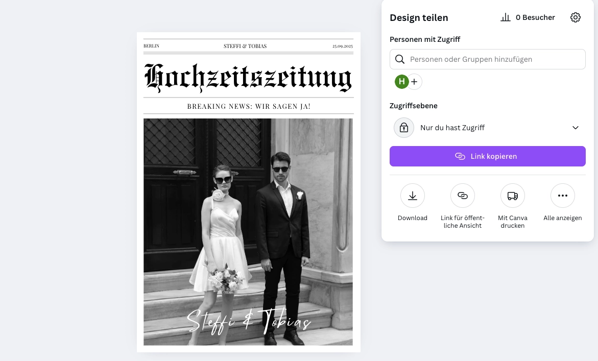Viewport: 598px width, 361px height.
Task: Open the Download option in share panel
Action: [413, 196]
